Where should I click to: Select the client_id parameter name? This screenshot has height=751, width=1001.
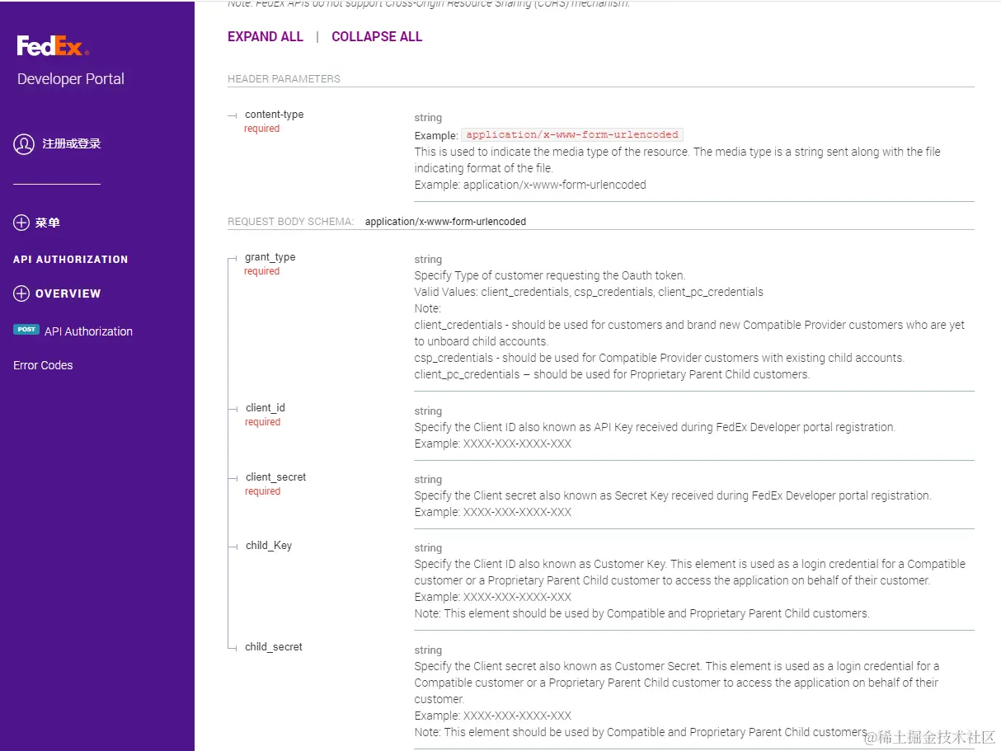(266, 408)
